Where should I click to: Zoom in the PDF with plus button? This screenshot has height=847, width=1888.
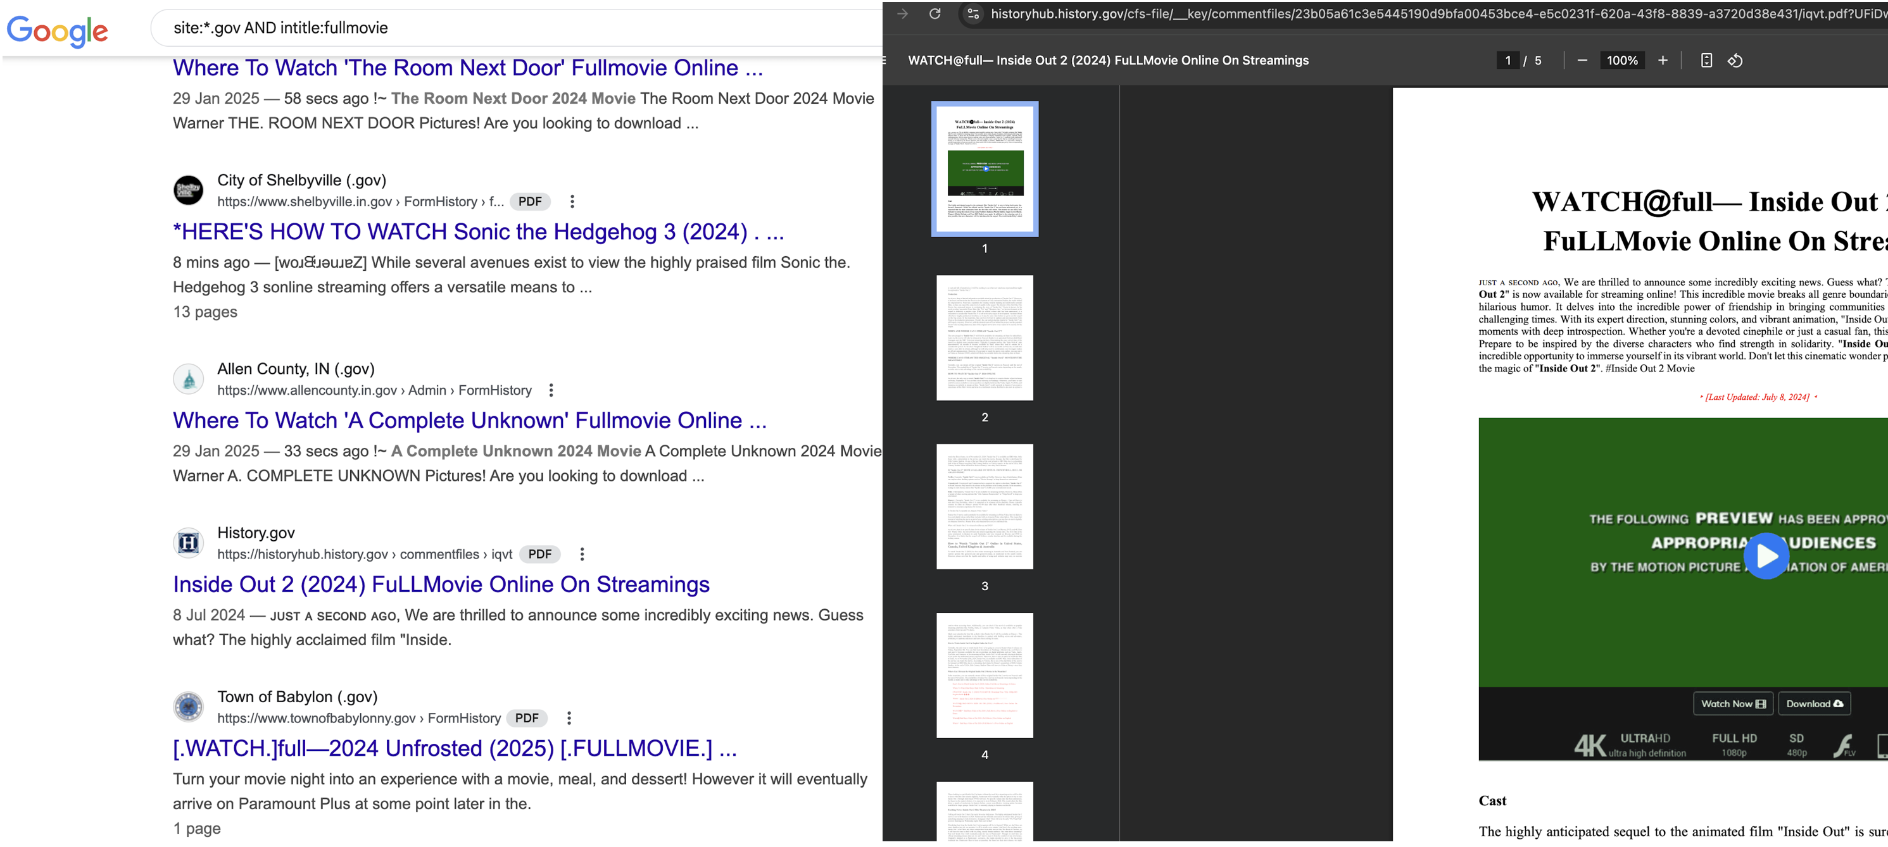pyautogui.click(x=1663, y=61)
